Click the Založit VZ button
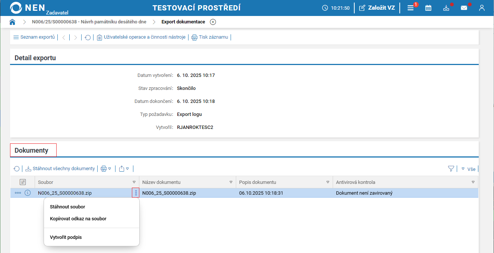494x253 pixels. point(377,8)
